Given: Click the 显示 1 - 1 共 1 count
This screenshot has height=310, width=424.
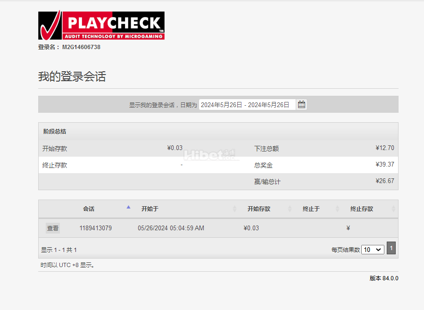Looking at the screenshot, I should pyautogui.click(x=59, y=250).
